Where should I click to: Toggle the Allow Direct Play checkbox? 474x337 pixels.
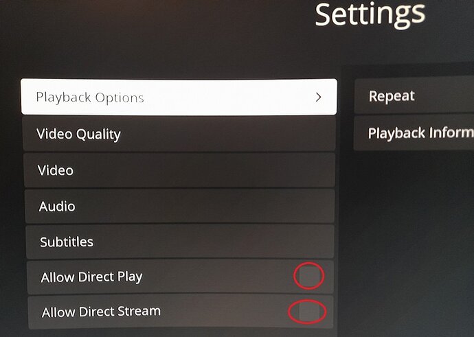[x=310, y=276]
